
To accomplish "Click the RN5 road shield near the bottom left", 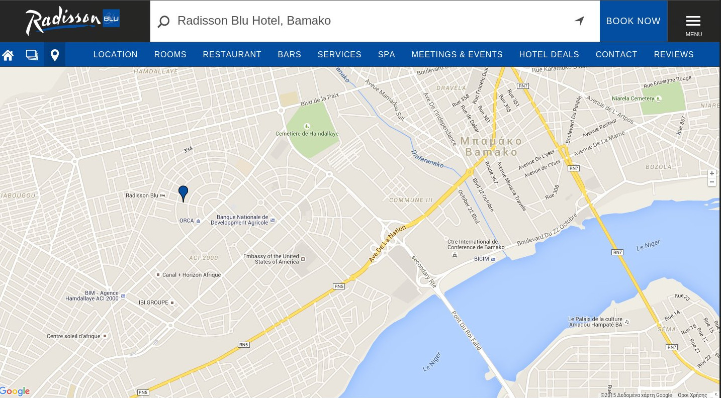I will pos(143,392).
